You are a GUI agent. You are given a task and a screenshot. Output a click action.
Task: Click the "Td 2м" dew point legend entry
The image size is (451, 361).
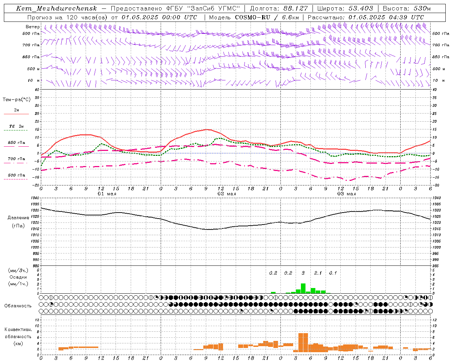pos(17,126)
